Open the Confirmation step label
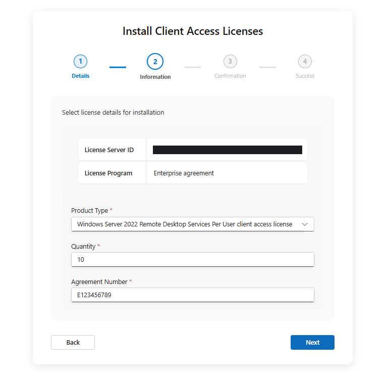 [x=230, y=76]
